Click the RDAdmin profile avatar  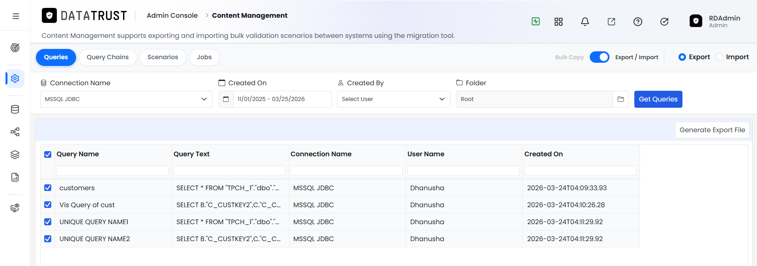click(x=696, y=21)
